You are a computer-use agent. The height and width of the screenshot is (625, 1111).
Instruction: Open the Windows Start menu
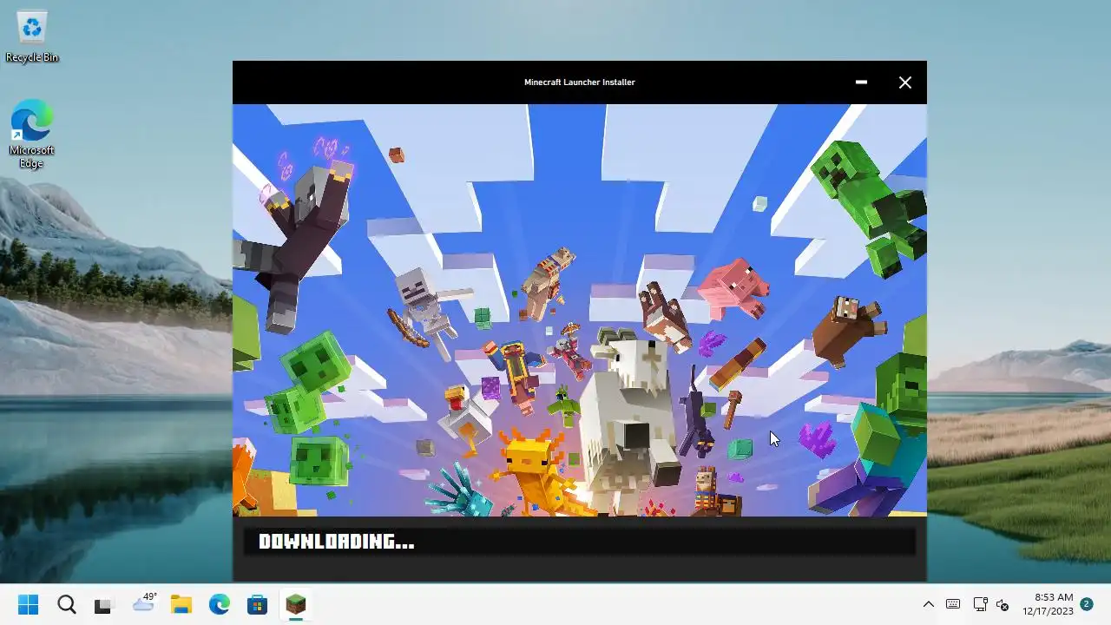29,604
